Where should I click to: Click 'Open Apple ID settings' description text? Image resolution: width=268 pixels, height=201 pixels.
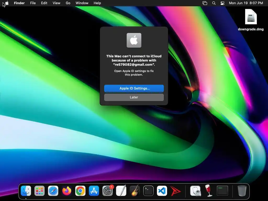point(134,73)
